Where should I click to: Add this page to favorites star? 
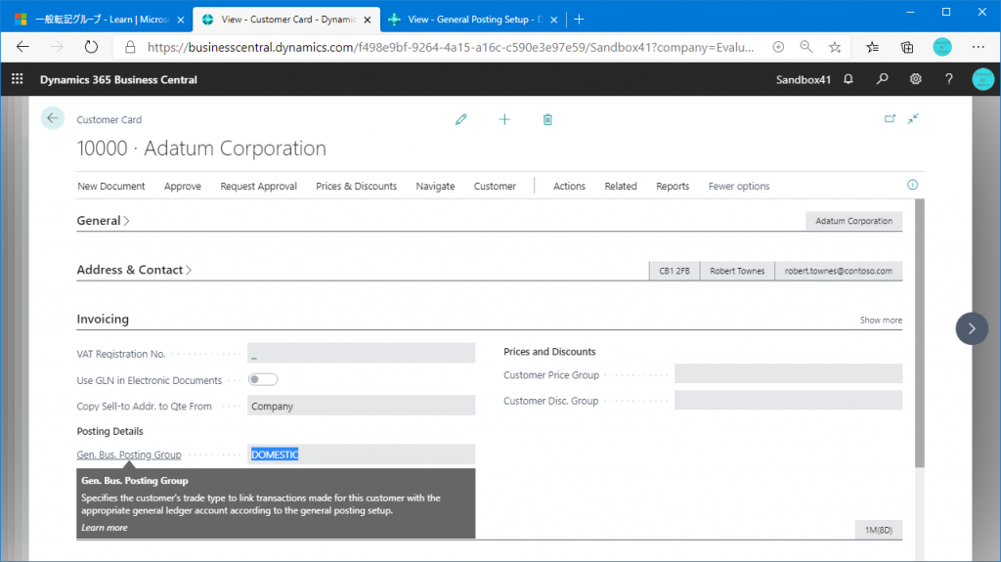pyautogui.click(x=835, y=47)
